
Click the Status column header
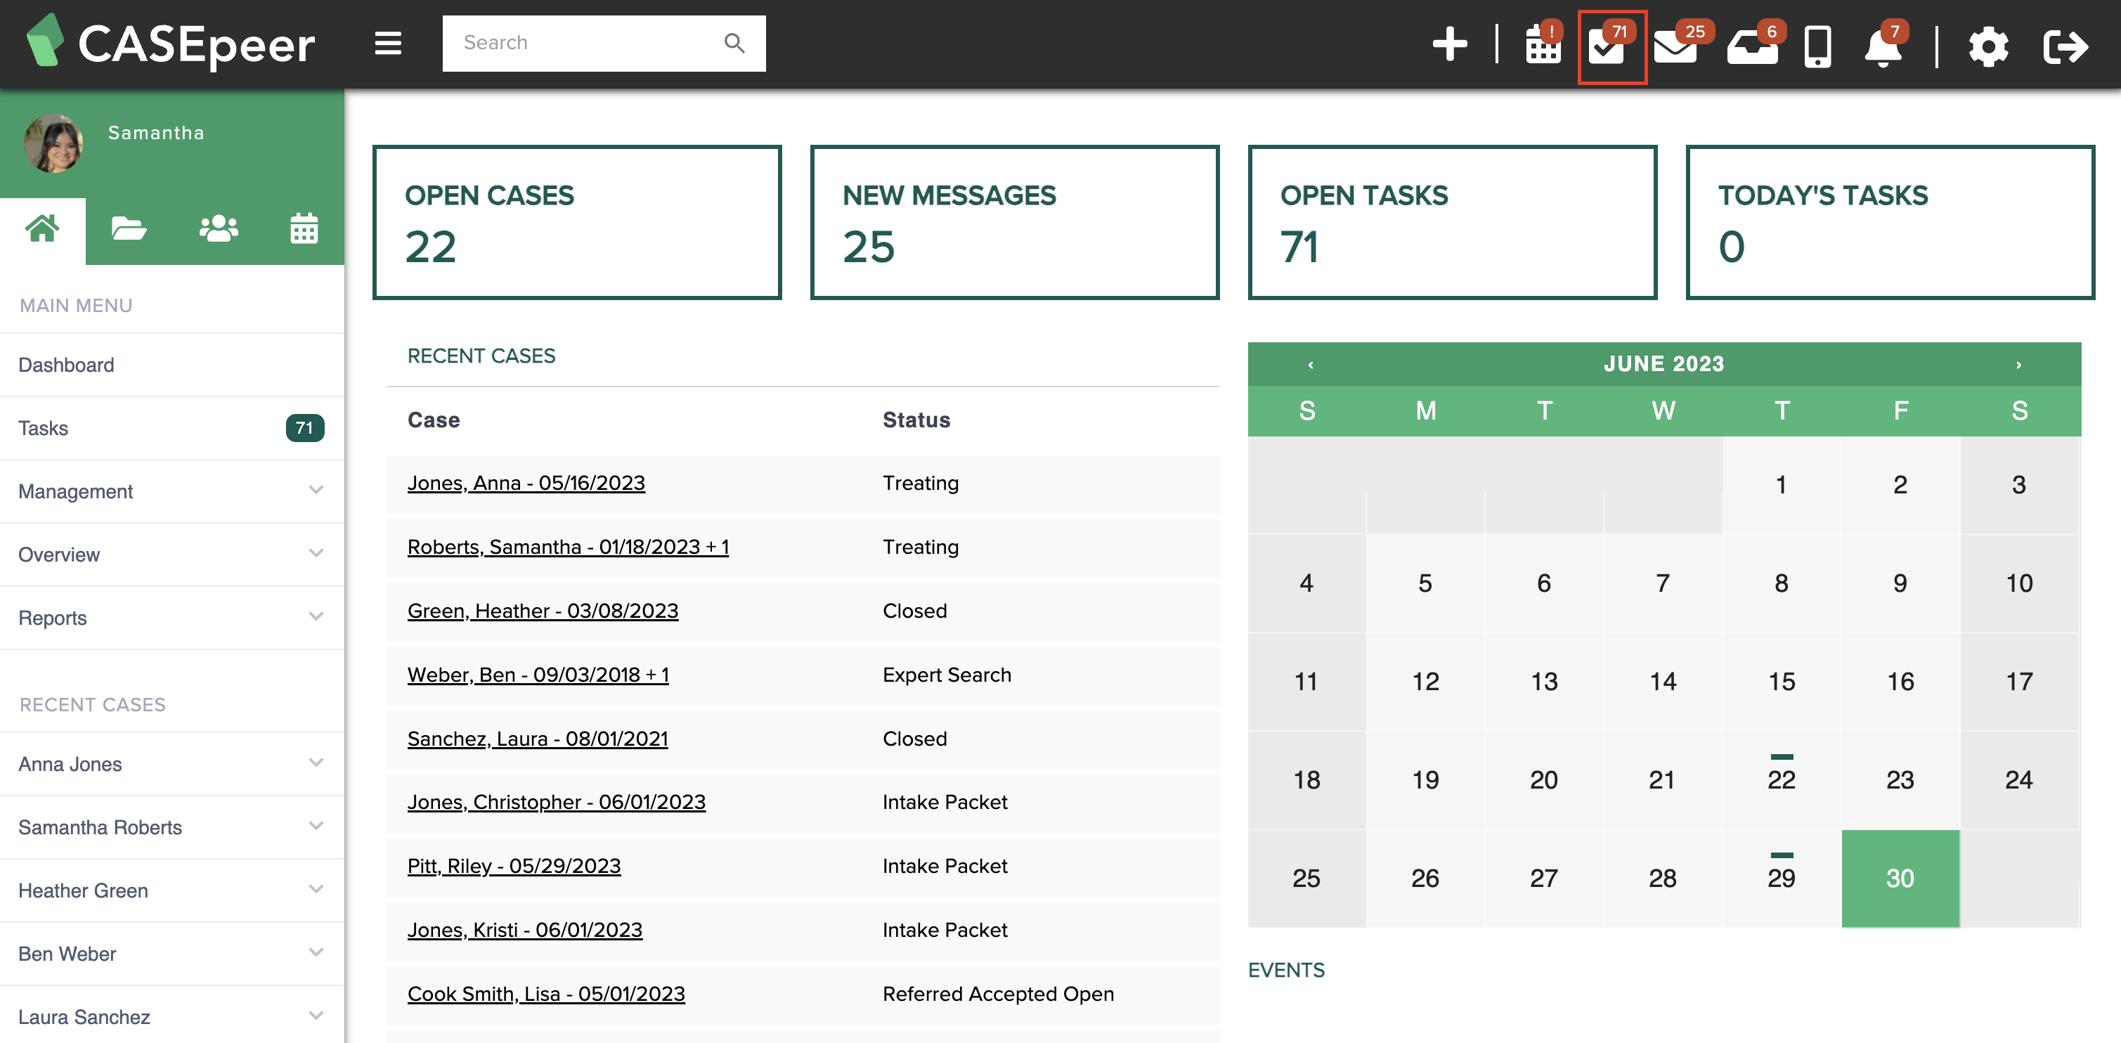pyautogui.click(x=916, y=420)
